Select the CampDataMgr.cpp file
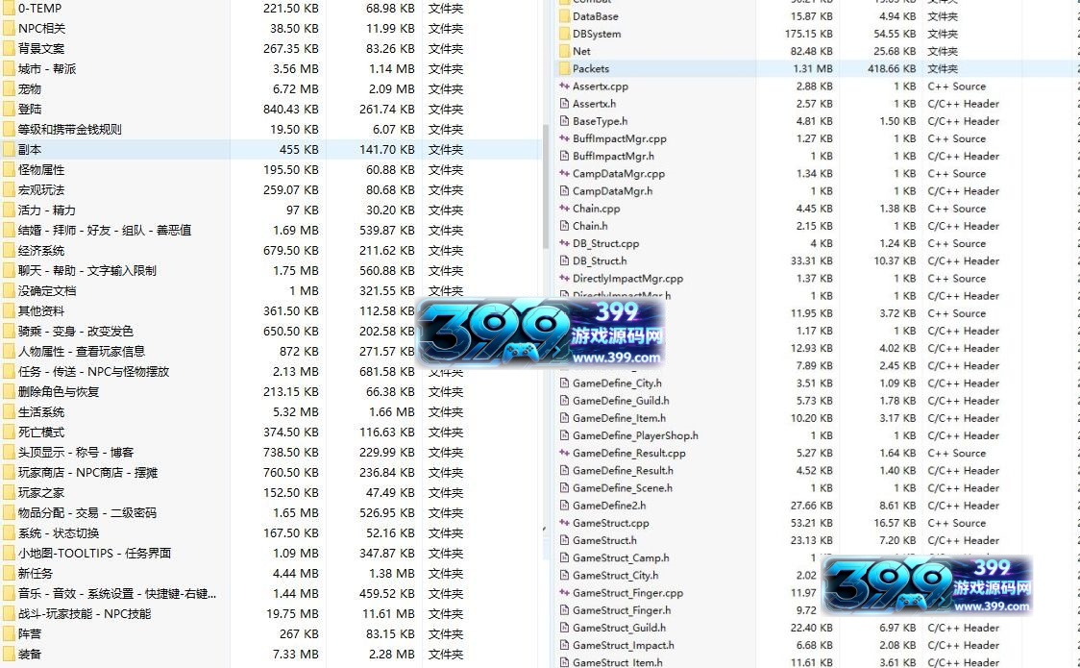 619,174
